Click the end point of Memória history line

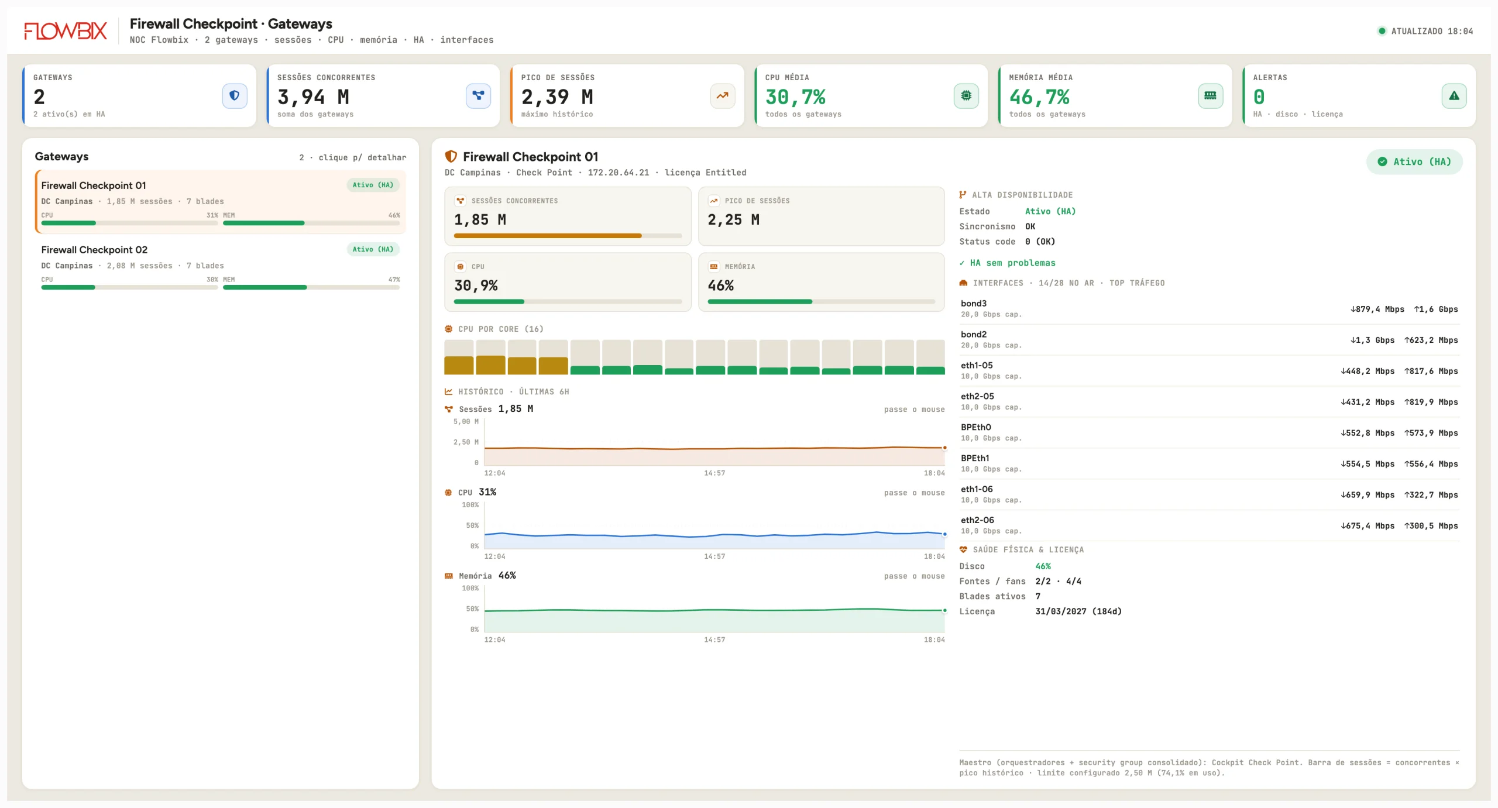944,610
